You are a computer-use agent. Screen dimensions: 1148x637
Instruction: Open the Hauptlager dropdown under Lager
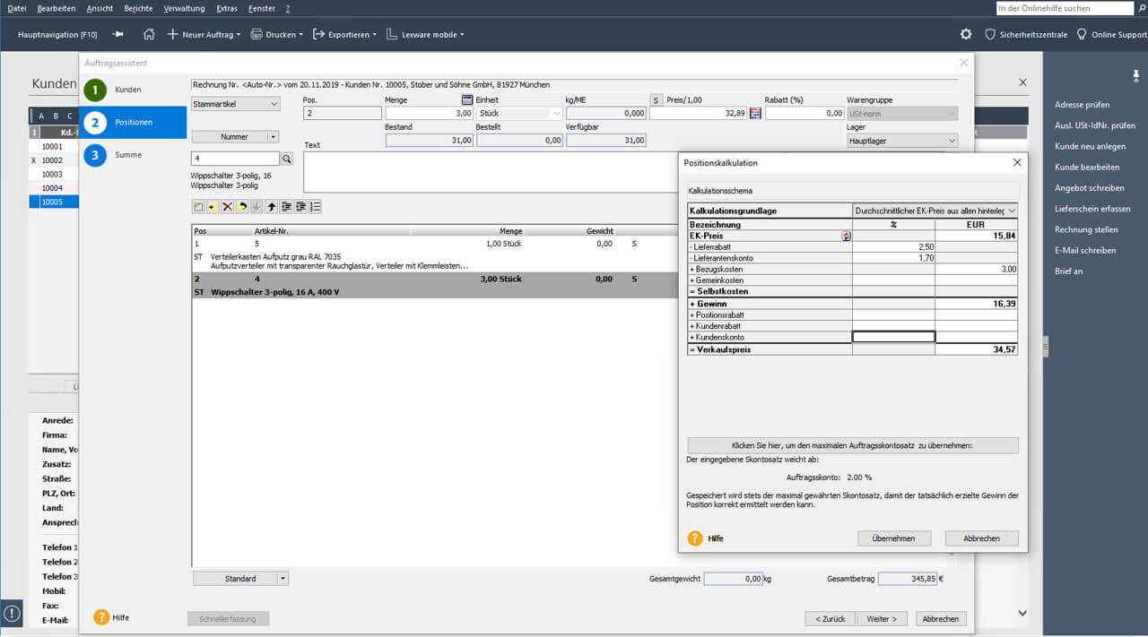point(900,141)
